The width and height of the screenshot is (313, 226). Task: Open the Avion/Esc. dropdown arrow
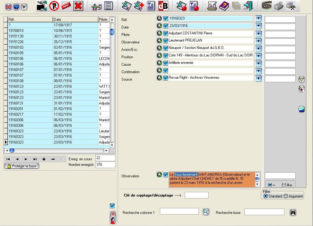point(258,48)
